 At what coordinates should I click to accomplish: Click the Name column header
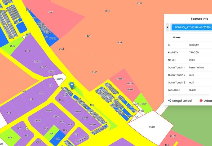[176, 37]
